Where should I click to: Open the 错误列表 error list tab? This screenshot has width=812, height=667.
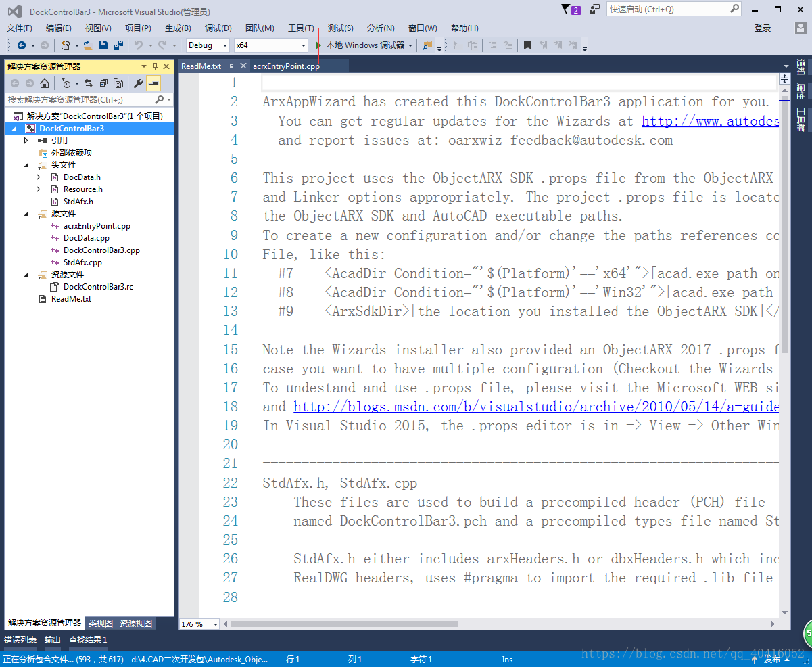click(20, 639)
